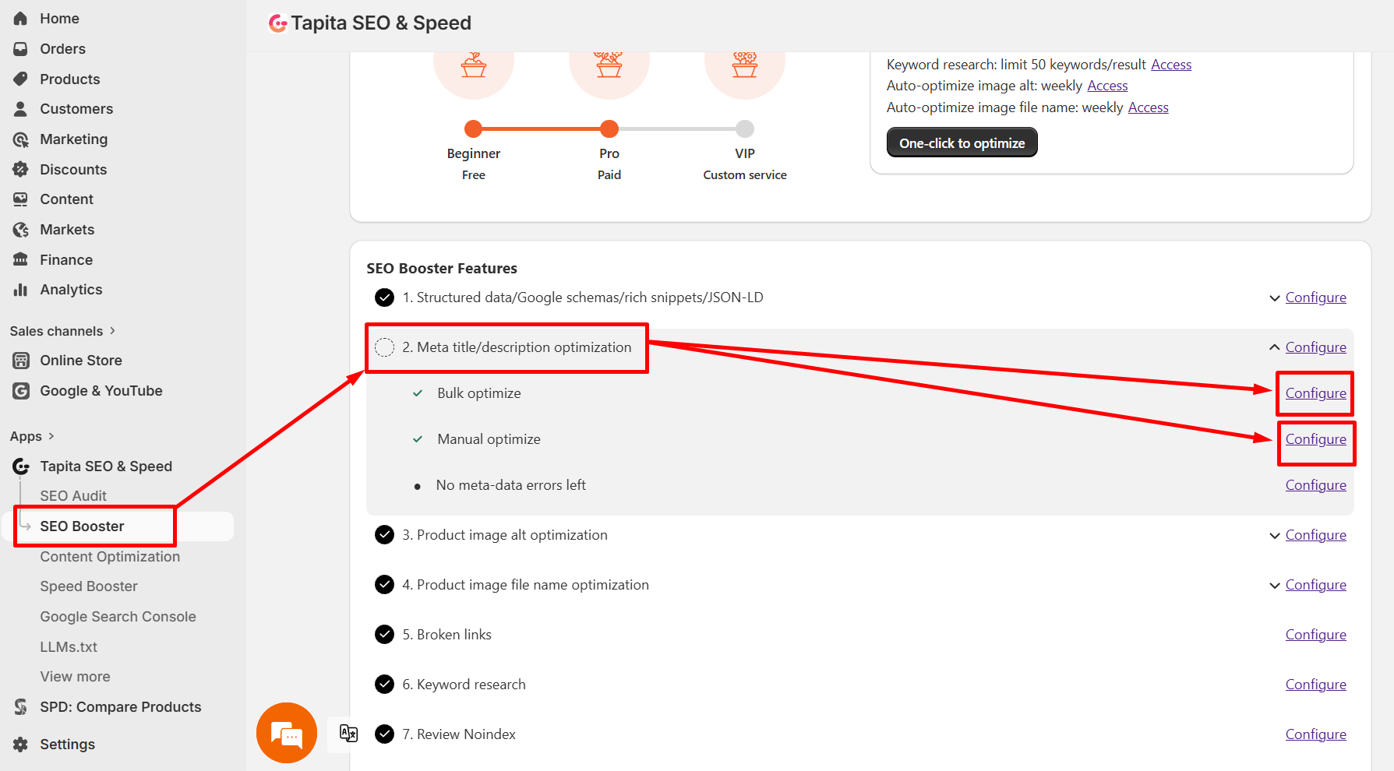The width and height of the screenshot is (1394, 771).
Task: Click the Analytics label in the sidebar
Action: (x=71, y=290)
